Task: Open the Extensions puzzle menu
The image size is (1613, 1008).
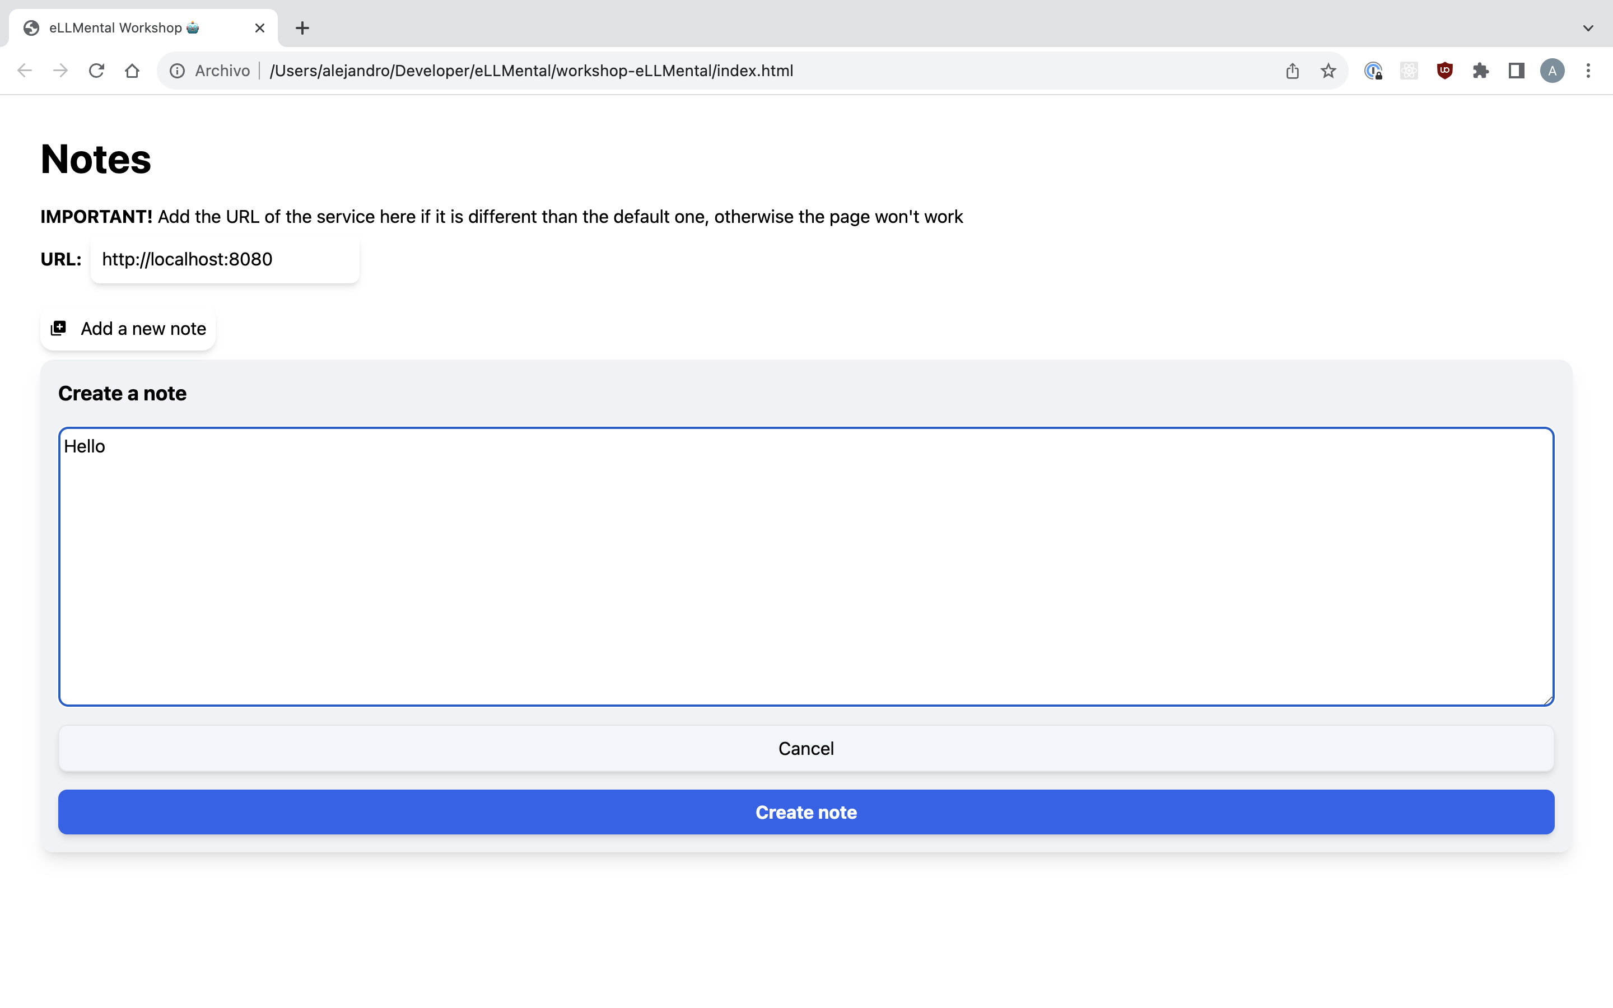Action: tap(1480, 71)
